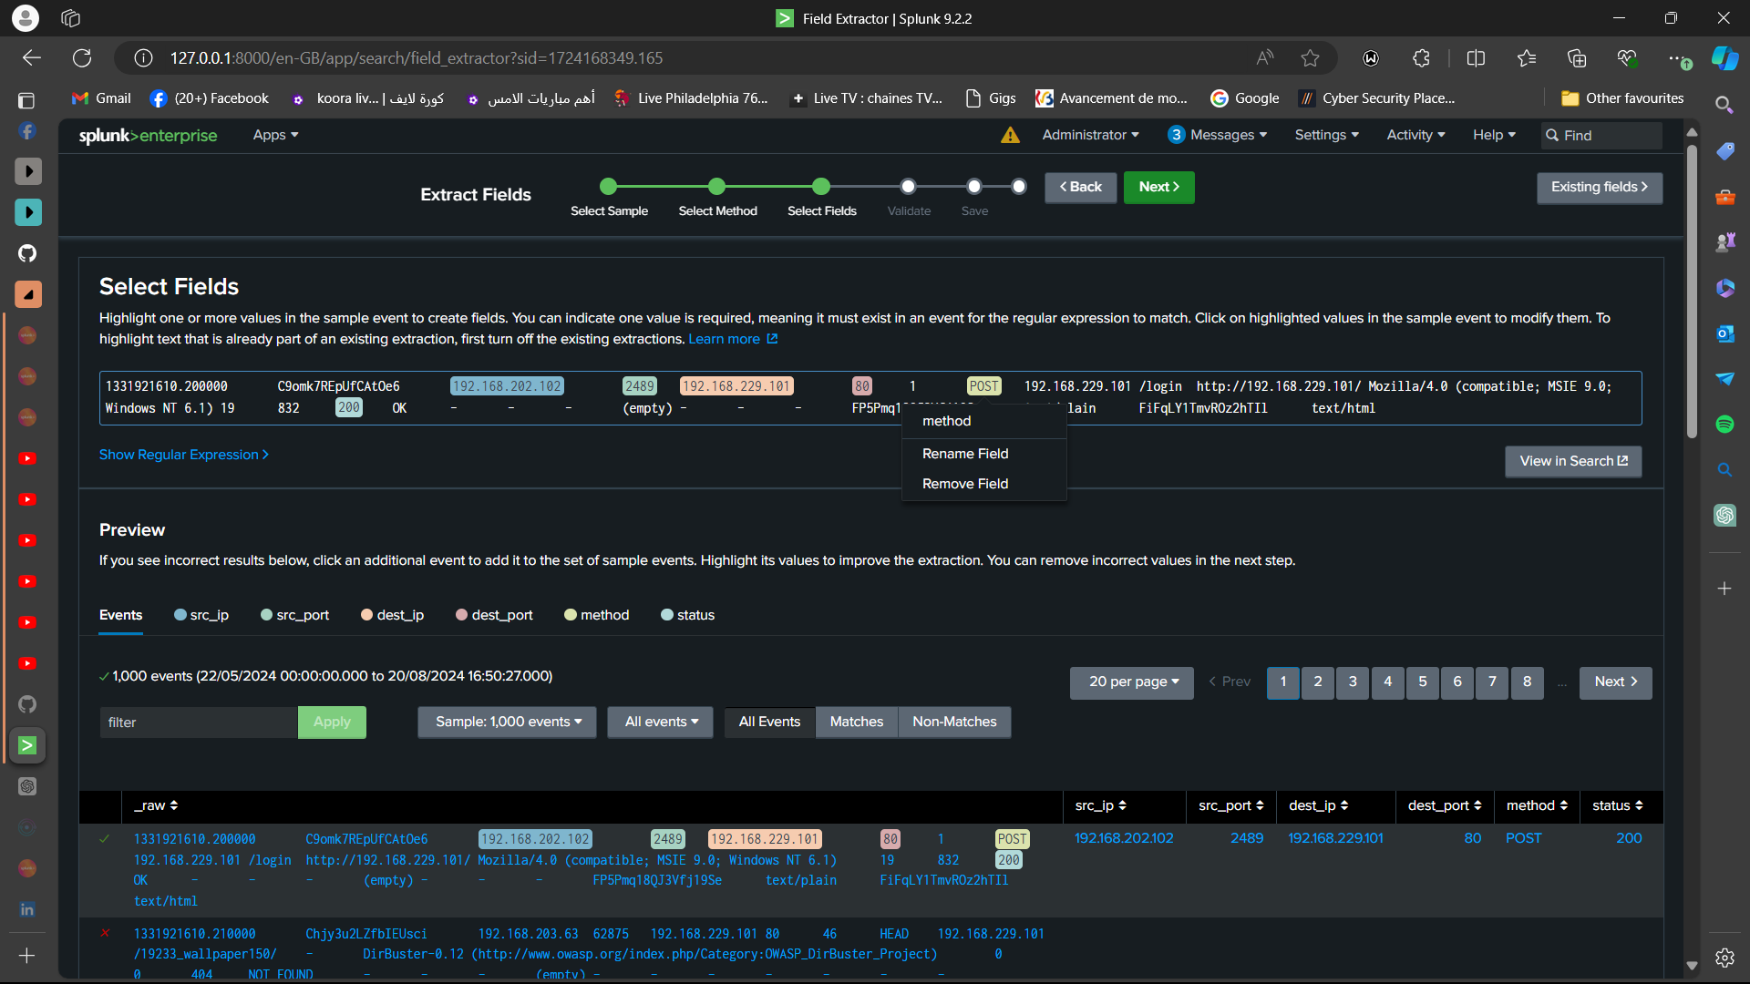This screenshot has height=984, width=1750.
Task: Open Outlook from the Edge sidebar
Action: click(1724, 333)
